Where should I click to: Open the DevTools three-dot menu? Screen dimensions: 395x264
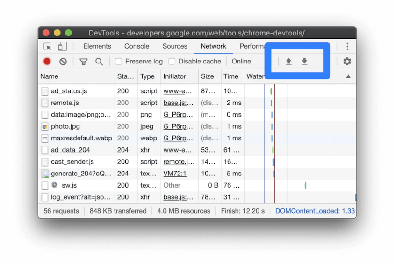pos(347,46)
